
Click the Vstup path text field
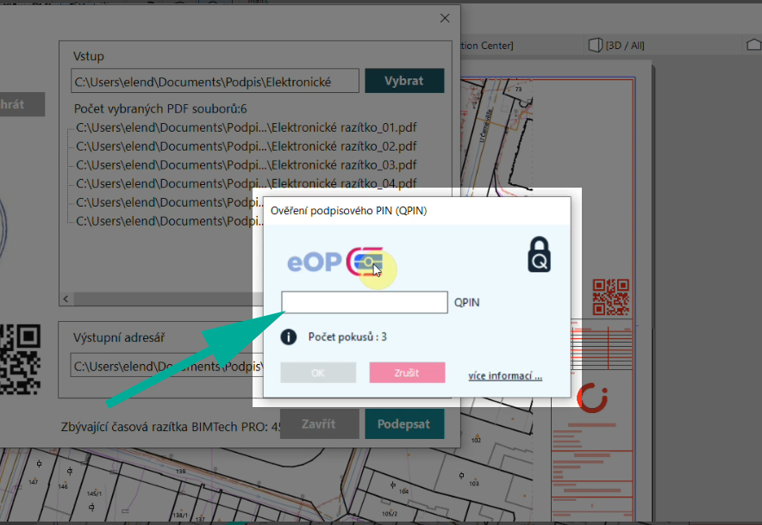[x=215, y=81]
